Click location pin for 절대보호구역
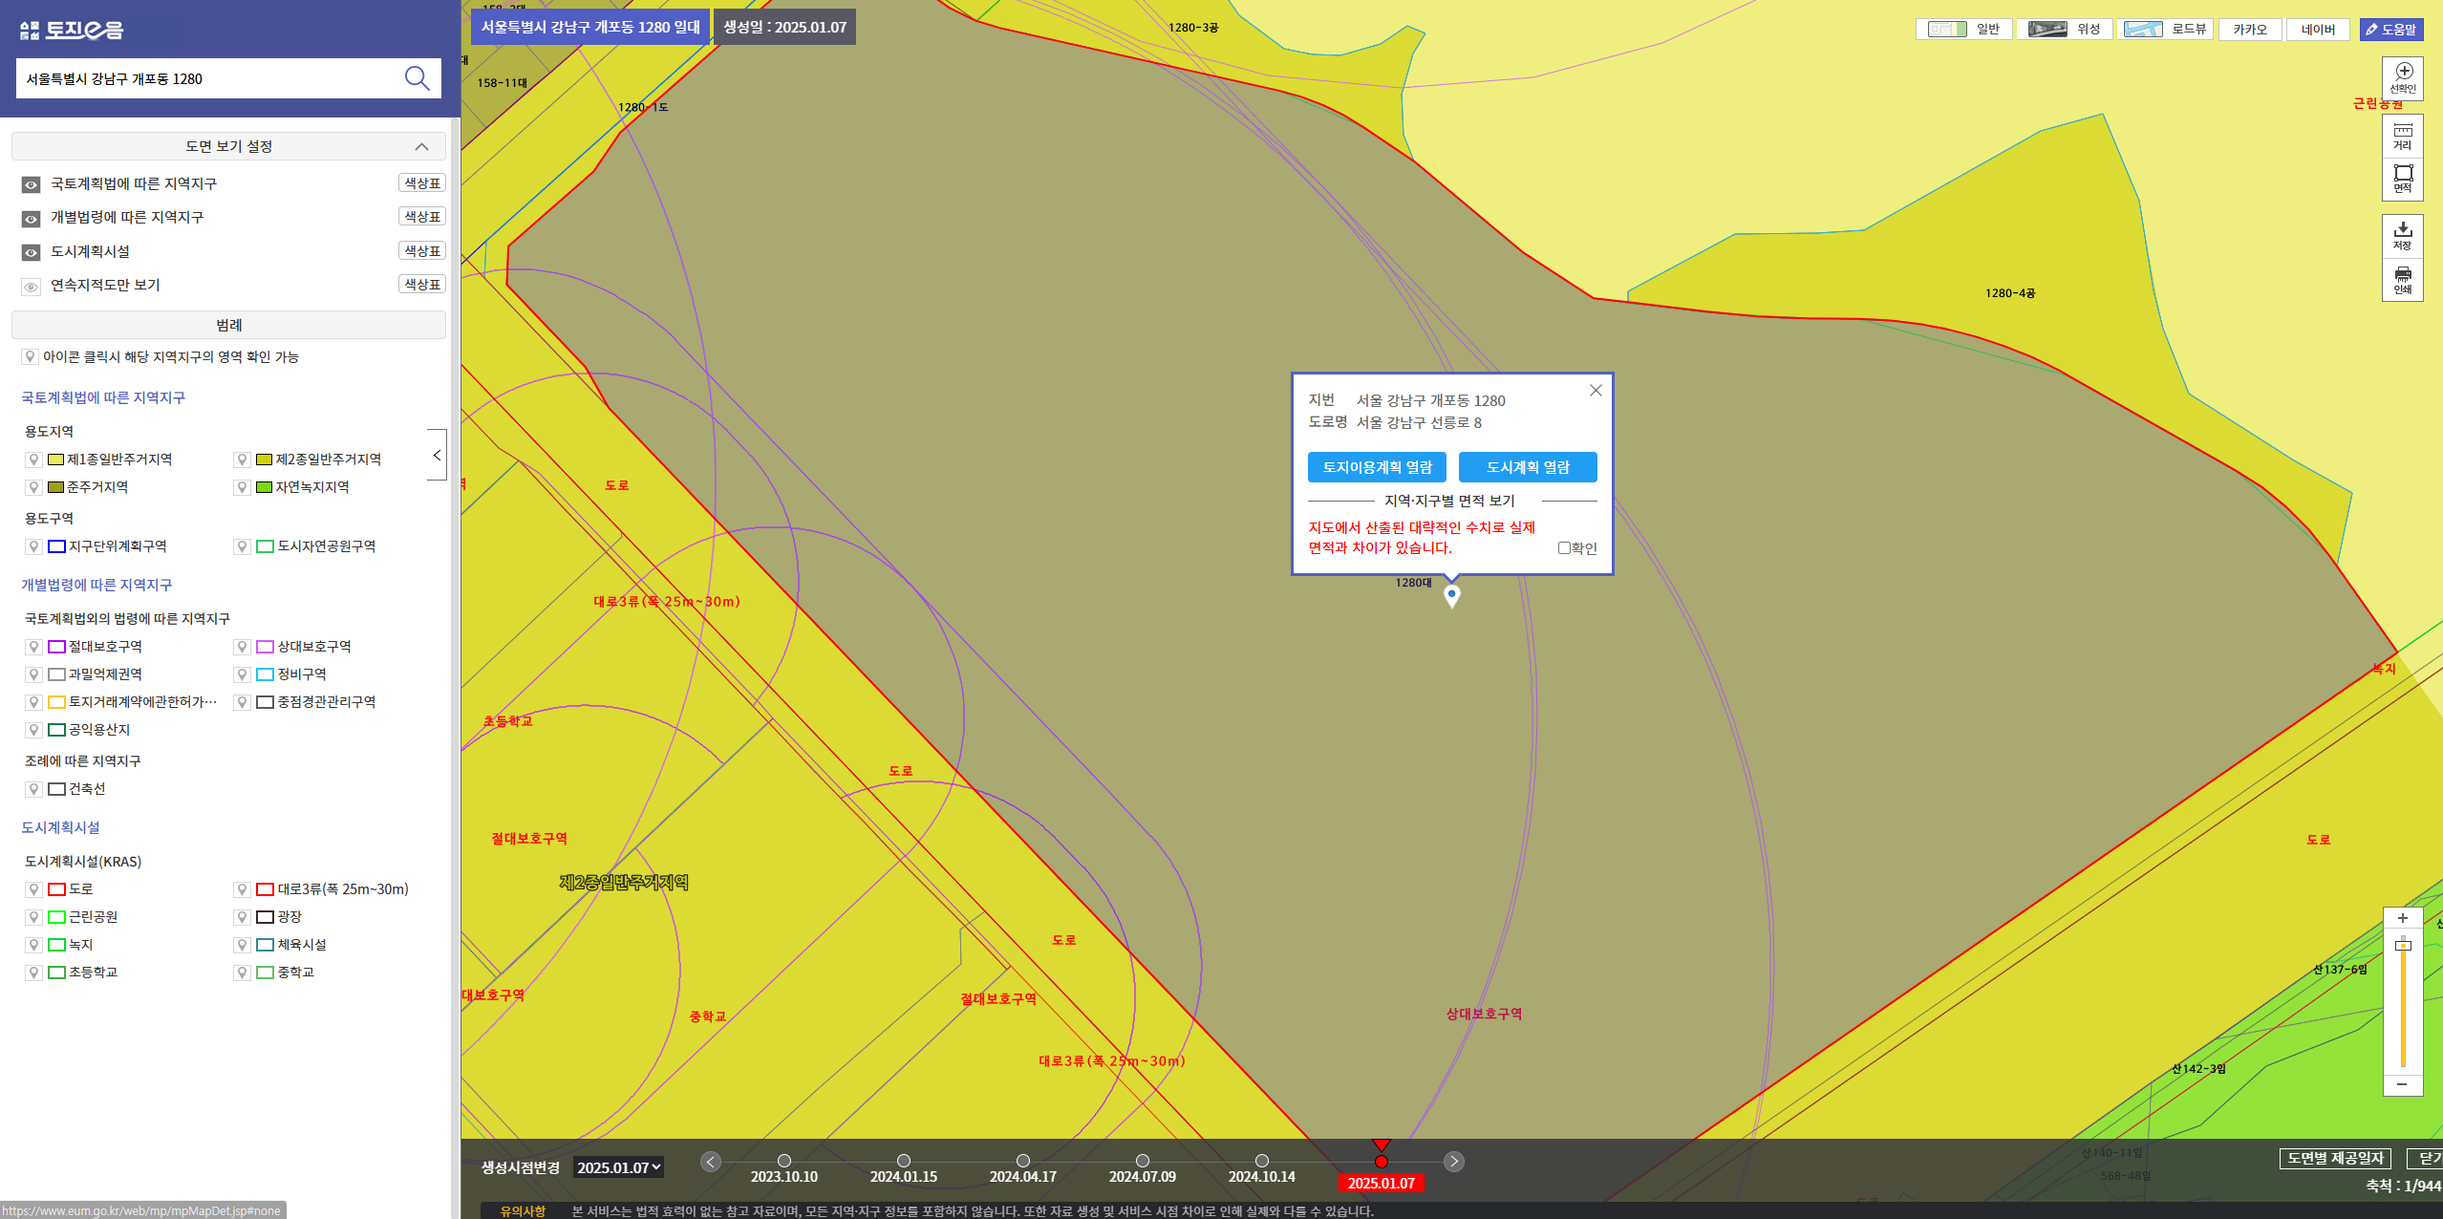Screen dimensions: 2443x1219 point(33,647)
